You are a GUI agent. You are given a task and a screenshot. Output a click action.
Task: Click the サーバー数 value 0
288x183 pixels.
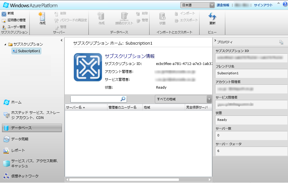pyautogui.click(x=251, y=136)
